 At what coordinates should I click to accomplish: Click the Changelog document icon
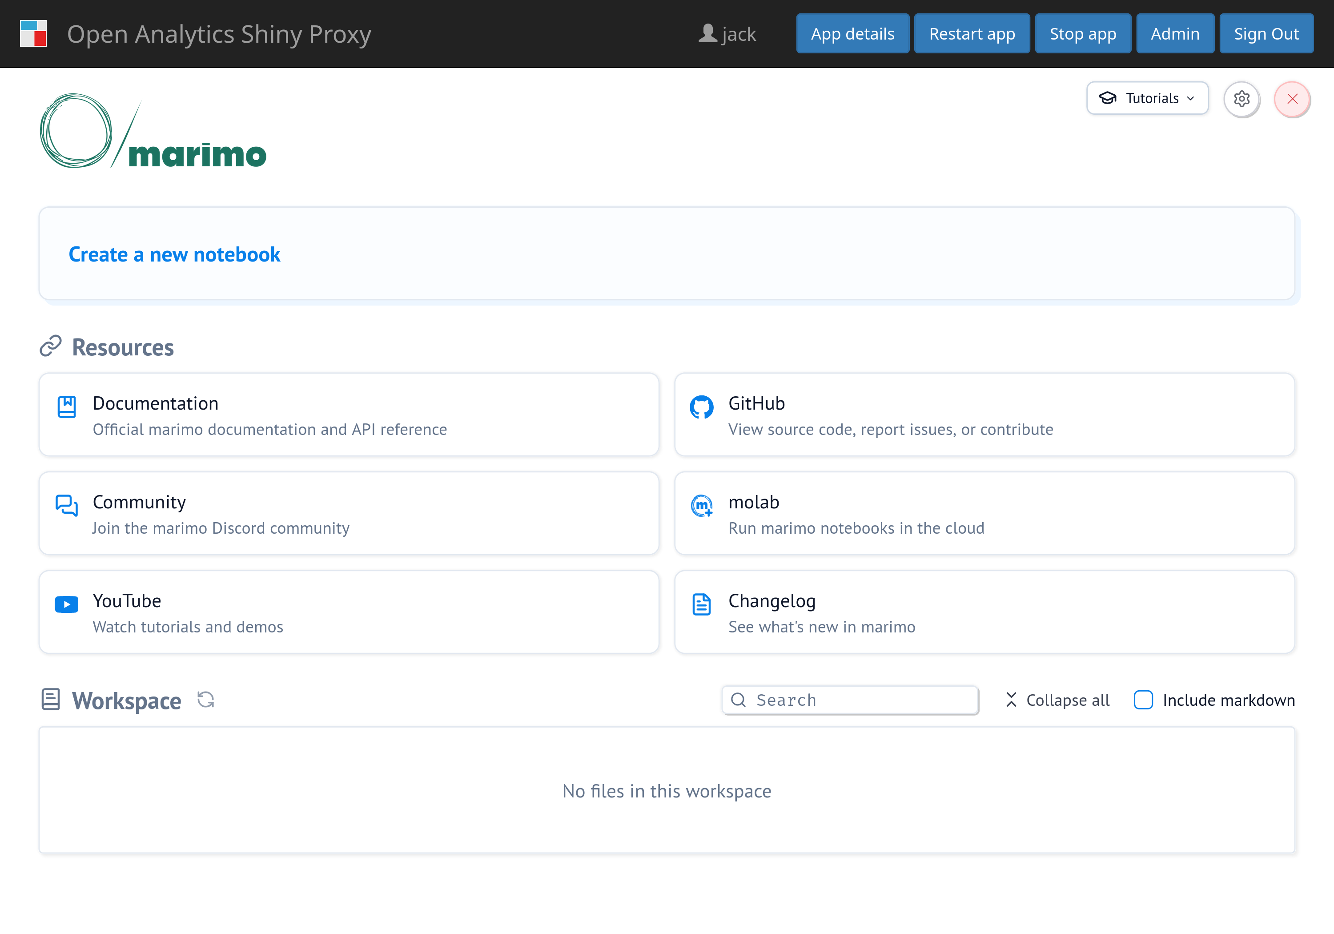702,604
